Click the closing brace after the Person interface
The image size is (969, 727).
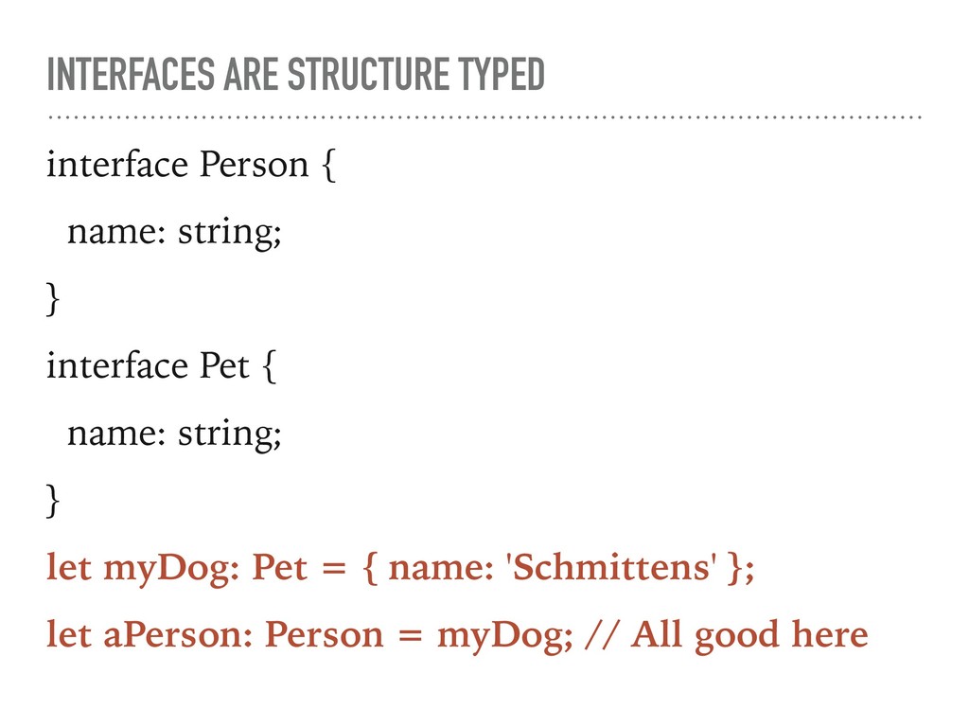click(53, 299)
